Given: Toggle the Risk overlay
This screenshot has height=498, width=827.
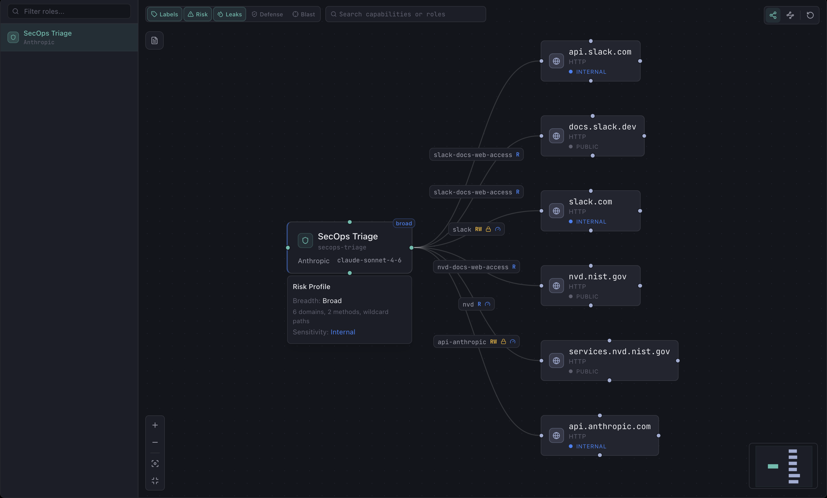Looking at the screenshot, I should (x=198, y=14).
